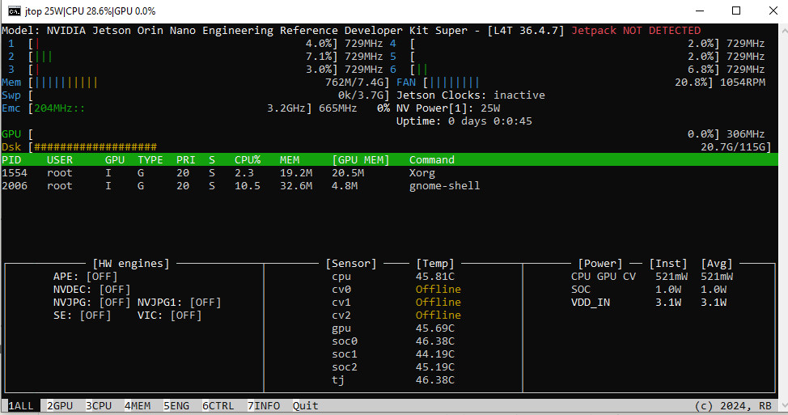Click the SOC power row
This screenshot has height=415, width=788.
click(648, 290)
